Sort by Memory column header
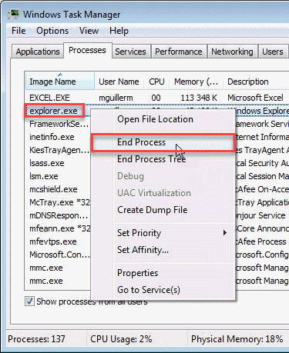The image size is (289, 353). 197,82
